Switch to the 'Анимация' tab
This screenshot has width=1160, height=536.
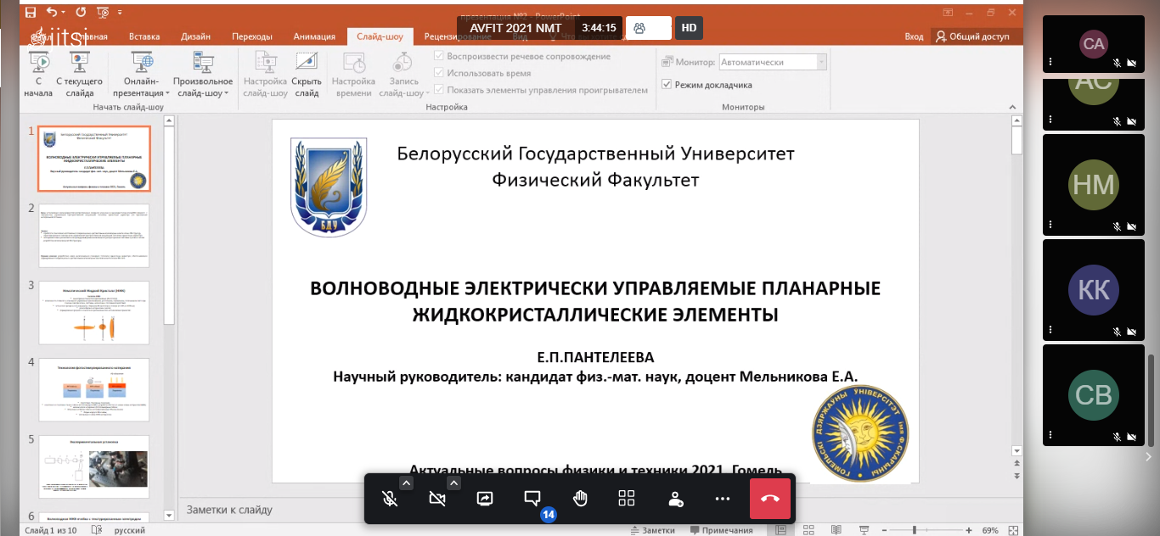pyautogui.click(x=314, y=36)
